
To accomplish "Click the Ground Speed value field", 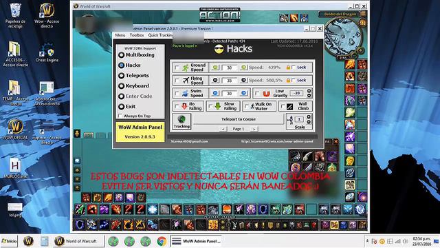I will (x=230, y=68).
